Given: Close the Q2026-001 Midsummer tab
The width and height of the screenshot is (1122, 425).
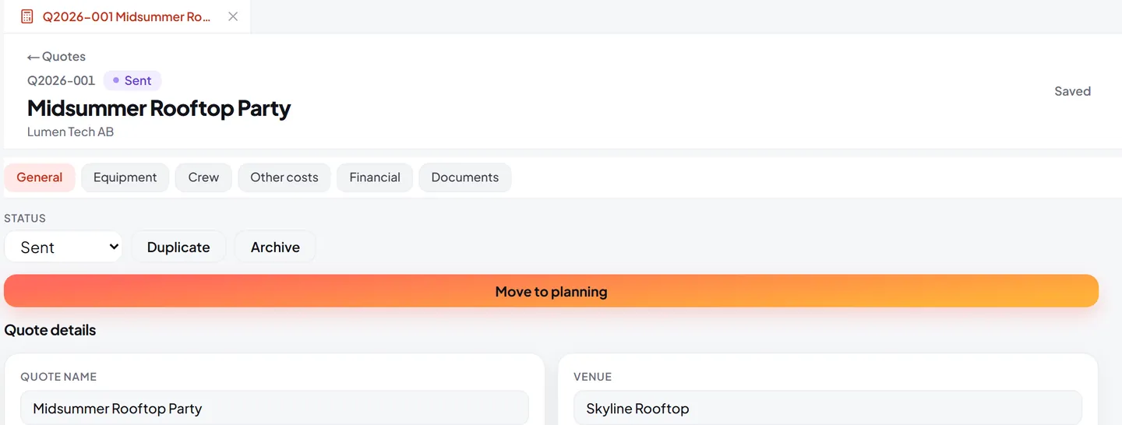Looking at the screenshot, I should [x=233, y=16].
